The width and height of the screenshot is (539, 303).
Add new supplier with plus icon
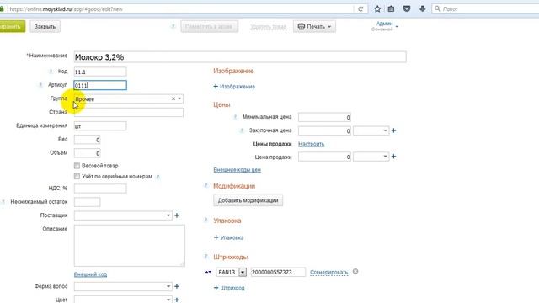click(177, 215)
